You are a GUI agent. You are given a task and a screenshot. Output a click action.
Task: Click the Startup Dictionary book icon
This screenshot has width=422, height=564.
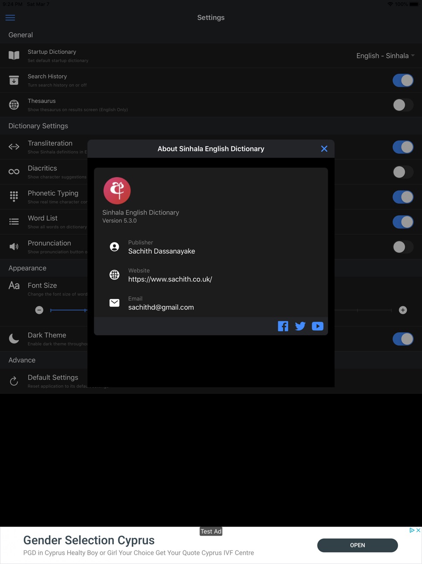14,56
